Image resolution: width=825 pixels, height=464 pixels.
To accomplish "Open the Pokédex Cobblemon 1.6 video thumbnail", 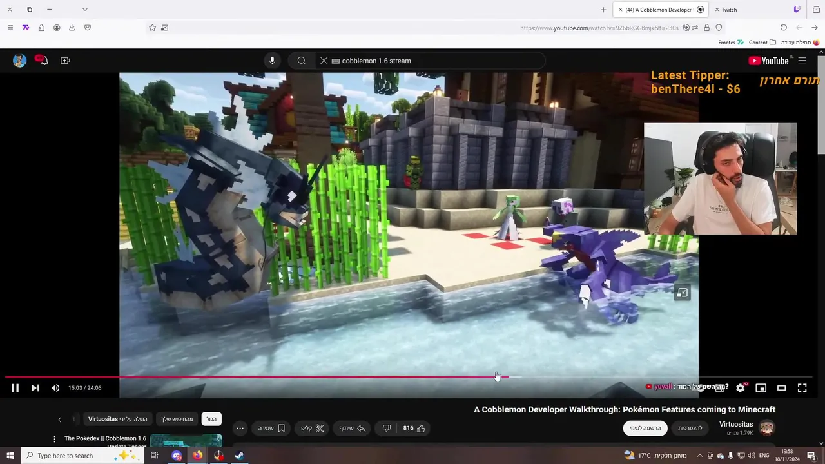I will (186, 440).
